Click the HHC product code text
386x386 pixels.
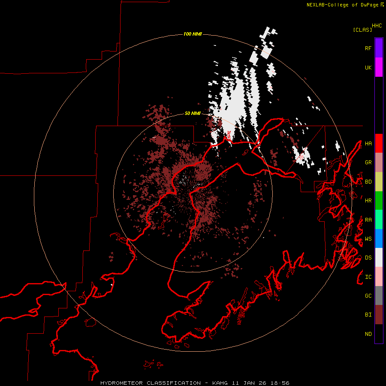pos(377,26)
